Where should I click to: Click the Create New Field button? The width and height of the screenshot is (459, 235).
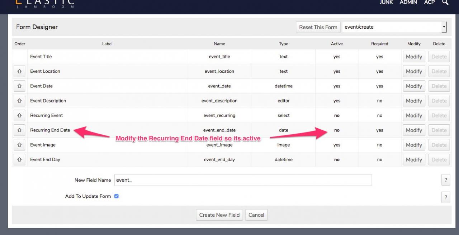219,215
